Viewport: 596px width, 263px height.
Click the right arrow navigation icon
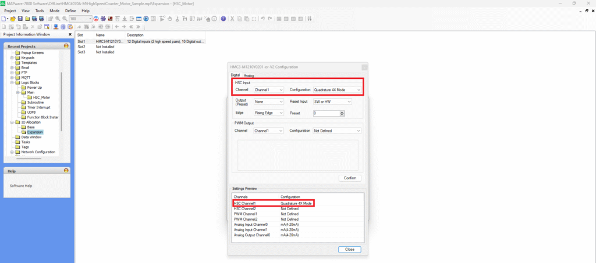[x=124, y=27]
